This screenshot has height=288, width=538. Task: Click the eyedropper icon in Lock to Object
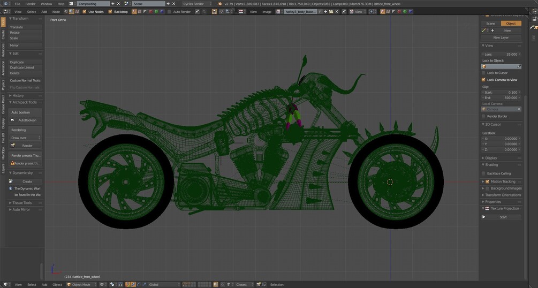point(519,66)
